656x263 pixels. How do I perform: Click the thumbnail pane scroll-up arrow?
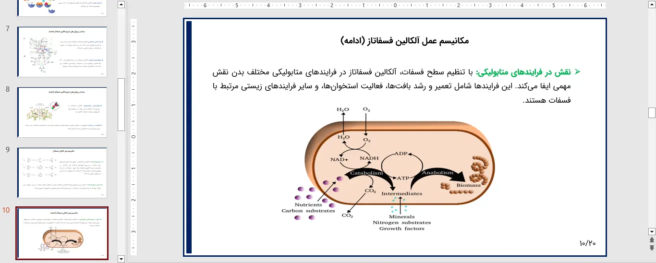[x=121, y=4]
